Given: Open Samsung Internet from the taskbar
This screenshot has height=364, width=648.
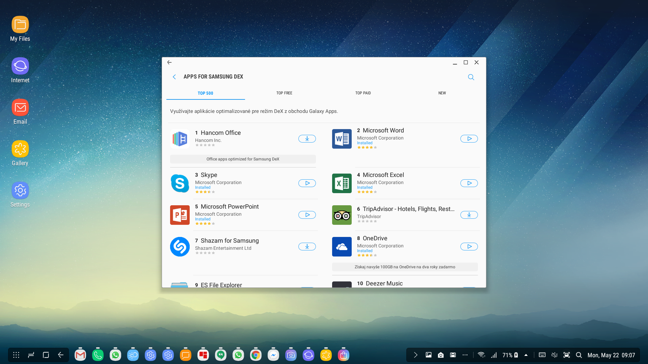Looking at the screenshot, I should [x=308, y=355].
